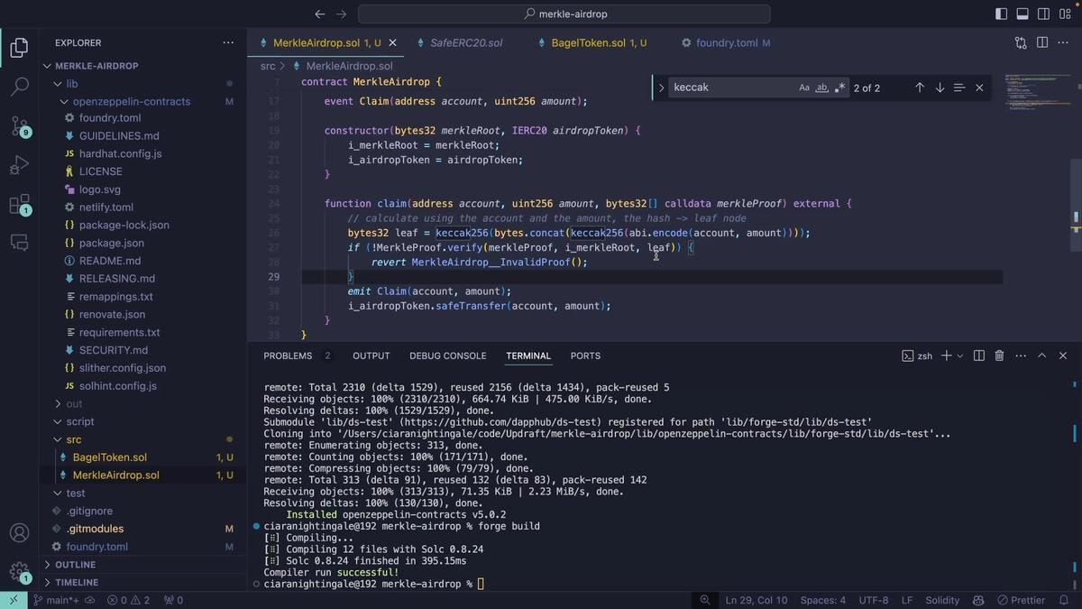Click the Prettier status bar item

click(1021, 600)
